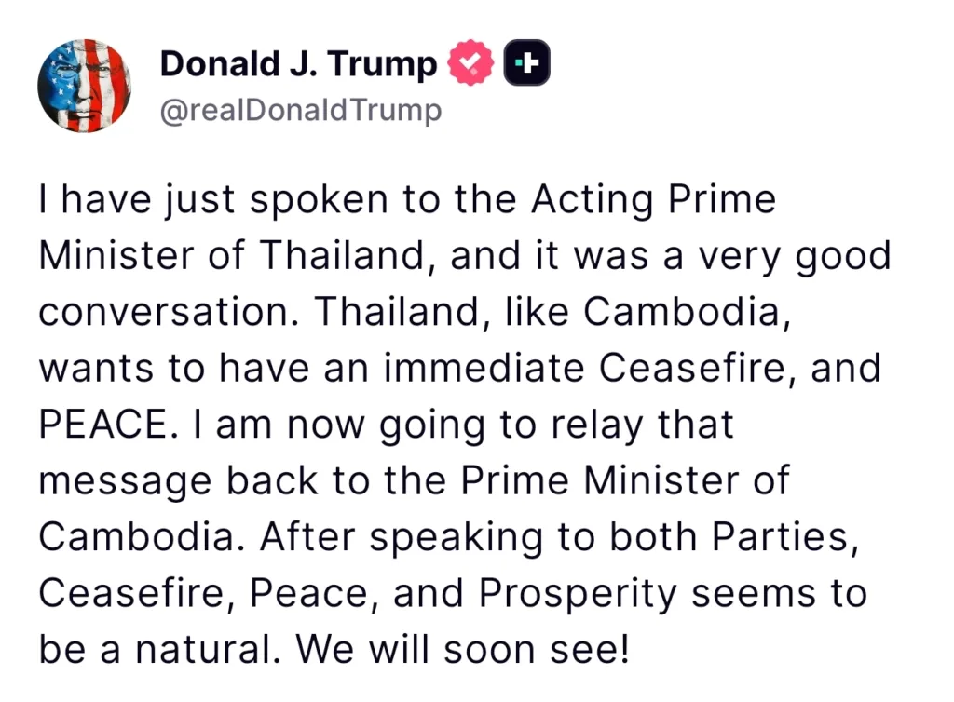Select the verification badge next to the name

pyautogui.click(x=470, y=61)
